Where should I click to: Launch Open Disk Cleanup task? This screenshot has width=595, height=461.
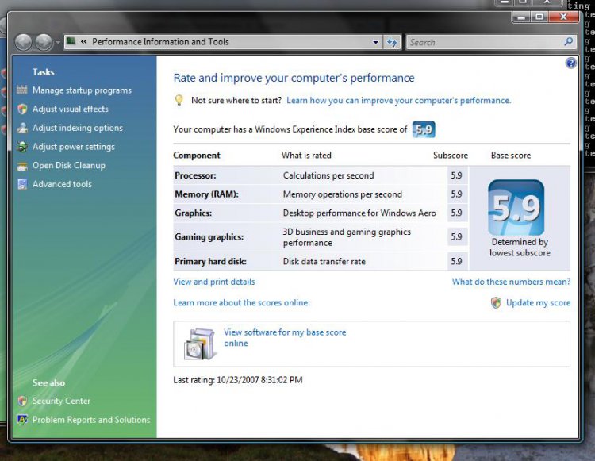[69, 165]
